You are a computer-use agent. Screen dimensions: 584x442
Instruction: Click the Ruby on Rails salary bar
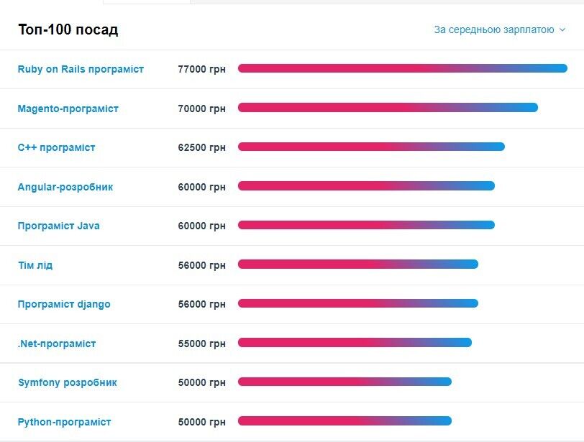pos(402,69)
